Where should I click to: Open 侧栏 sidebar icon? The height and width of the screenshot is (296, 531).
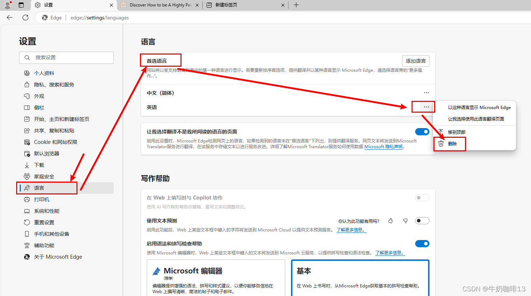point(27,108)
